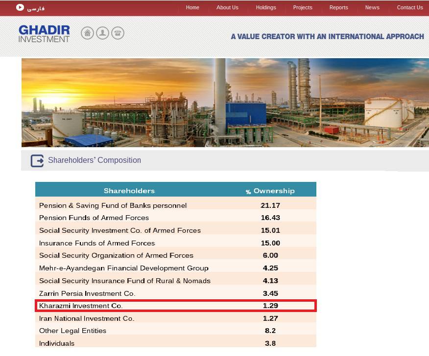The width and height of the screenshot is (429, 356).
Task: Click the circular home icon
Action: point(87,33)
